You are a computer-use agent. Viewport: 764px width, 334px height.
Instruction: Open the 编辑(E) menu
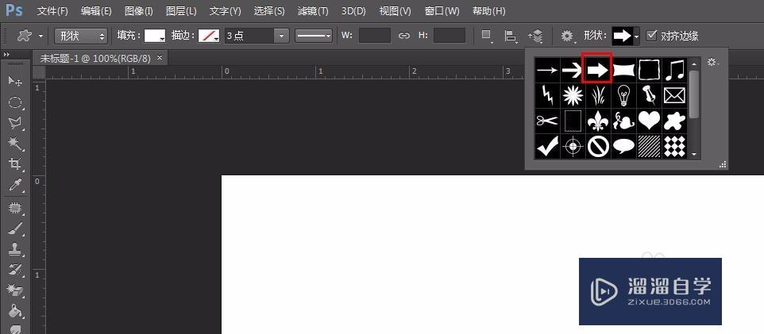tap(96, 11)
